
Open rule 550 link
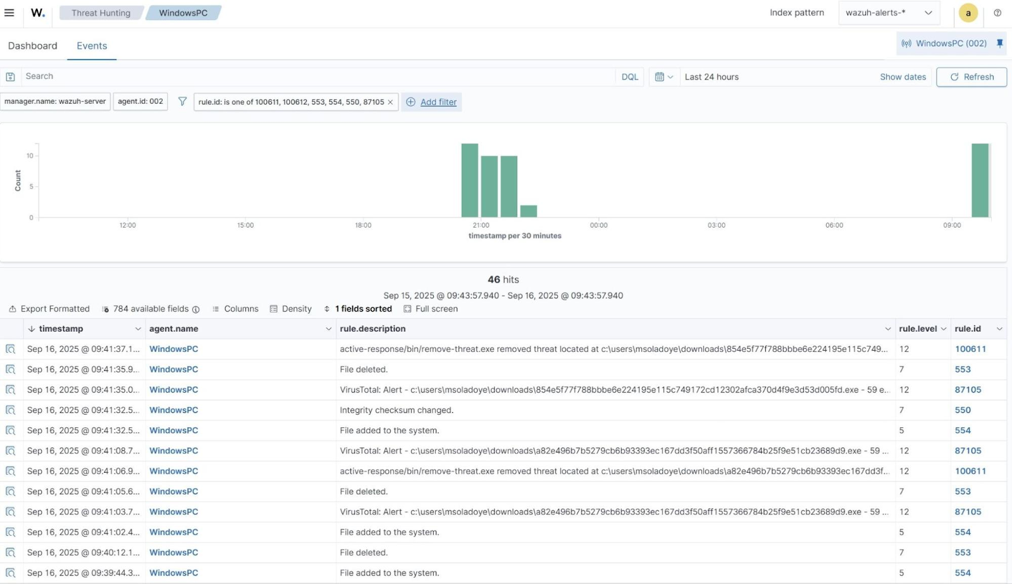pyautogui.click(x=963, y=410)
